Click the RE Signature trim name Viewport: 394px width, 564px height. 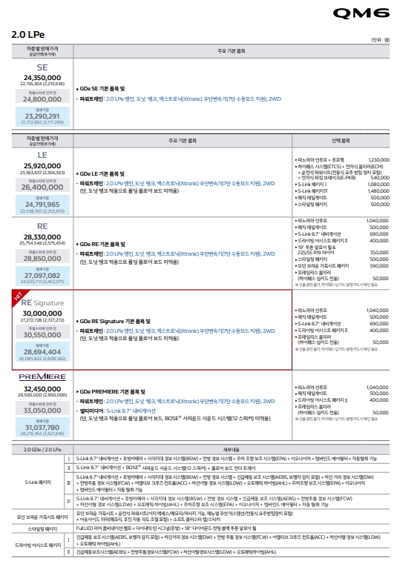tap(42, 303)
